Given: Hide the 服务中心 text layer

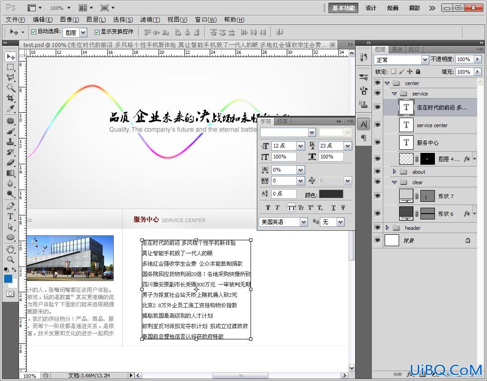Looking at the screenshot, I should pos(377,143).
